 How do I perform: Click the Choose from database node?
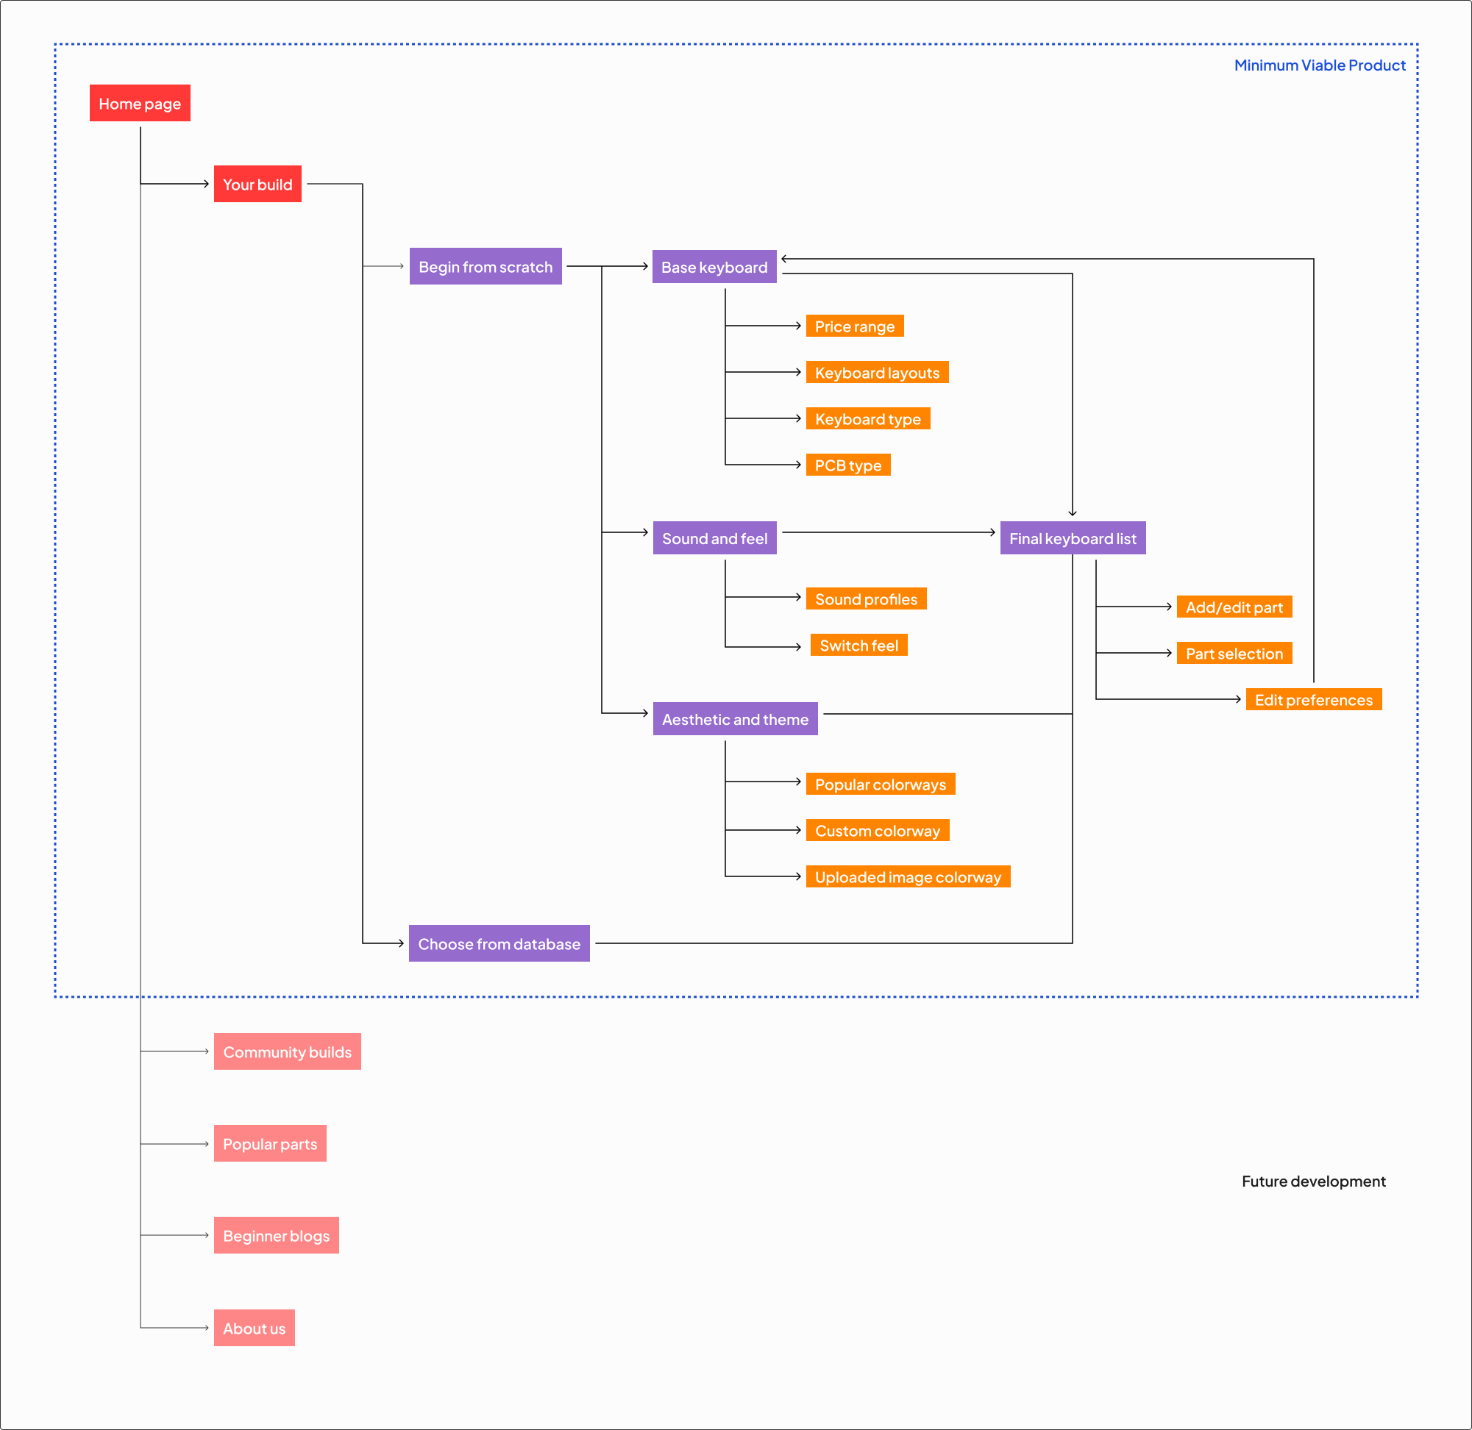(x=499, y=943)
